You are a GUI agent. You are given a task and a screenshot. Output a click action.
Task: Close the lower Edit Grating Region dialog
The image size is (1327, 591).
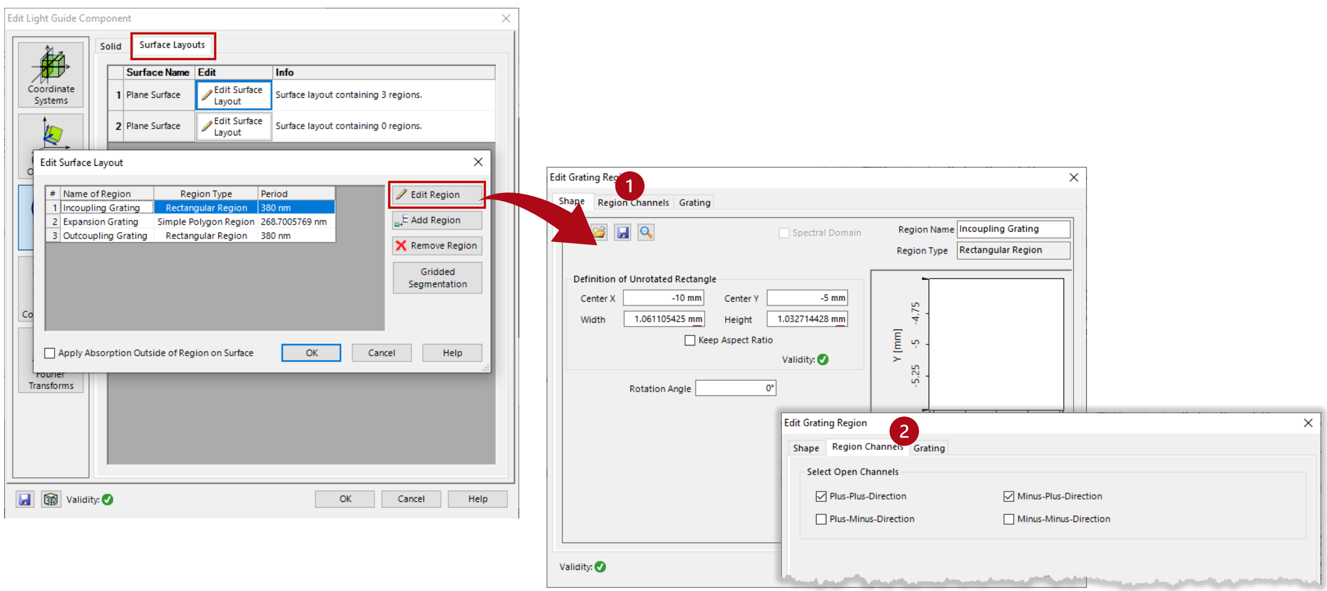tap(1308, 423)
